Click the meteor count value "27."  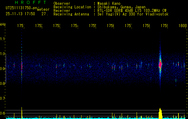(45, 14)
